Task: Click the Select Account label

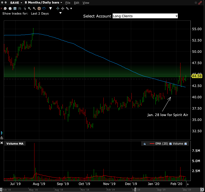Action: click(97, 16)
